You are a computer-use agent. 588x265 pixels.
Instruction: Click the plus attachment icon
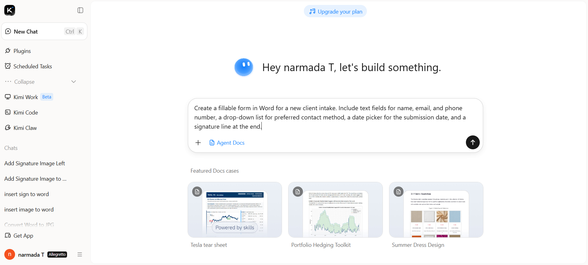click(198, 143)
